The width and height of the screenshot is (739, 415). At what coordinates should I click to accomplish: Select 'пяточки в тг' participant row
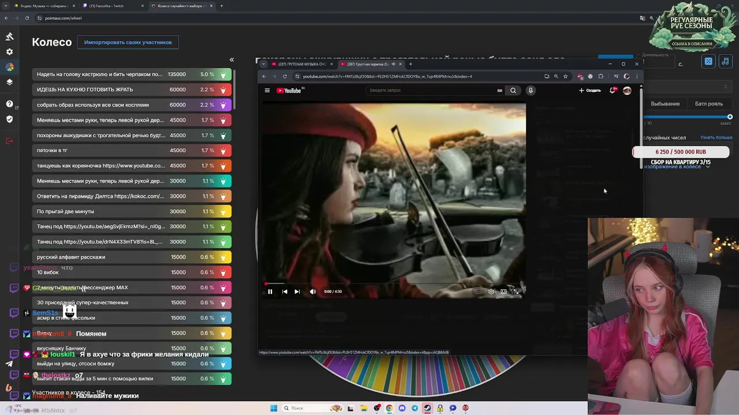(x=132, y=150)
